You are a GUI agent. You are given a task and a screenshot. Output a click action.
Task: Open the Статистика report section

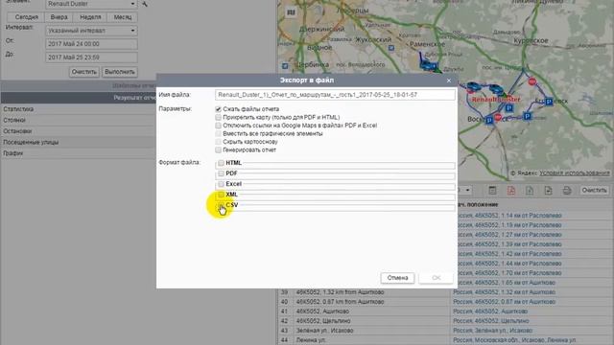click(79, 109)
